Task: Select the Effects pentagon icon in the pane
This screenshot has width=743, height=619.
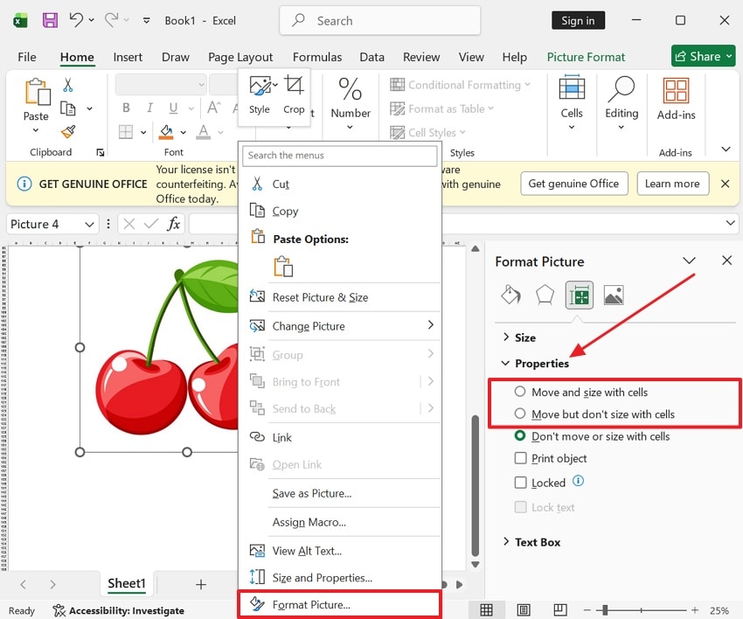Action: click(545, 295)
